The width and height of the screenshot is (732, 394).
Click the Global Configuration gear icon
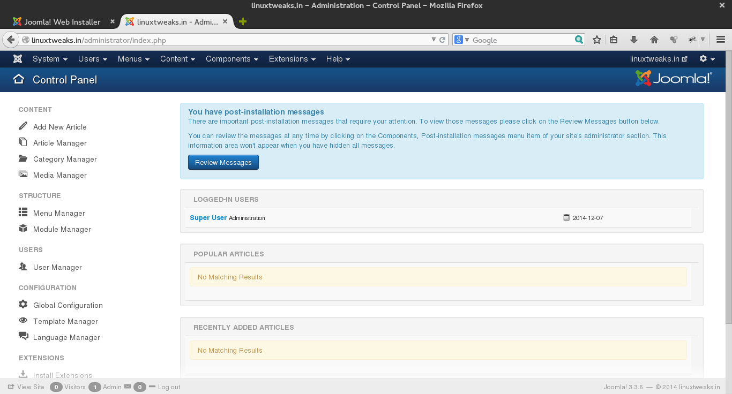(x=23, y=305)
